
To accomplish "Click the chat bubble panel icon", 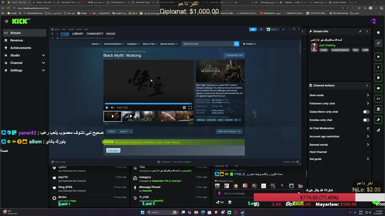I will 378,88.
